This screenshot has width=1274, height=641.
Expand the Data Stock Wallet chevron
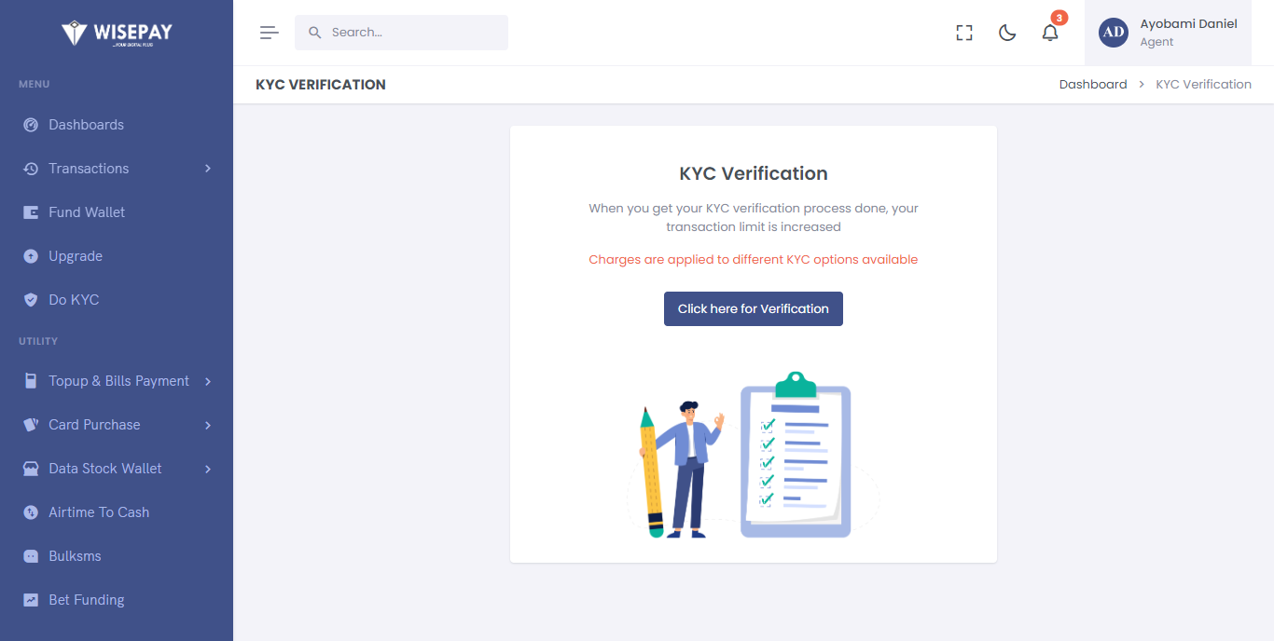(208, 469)
